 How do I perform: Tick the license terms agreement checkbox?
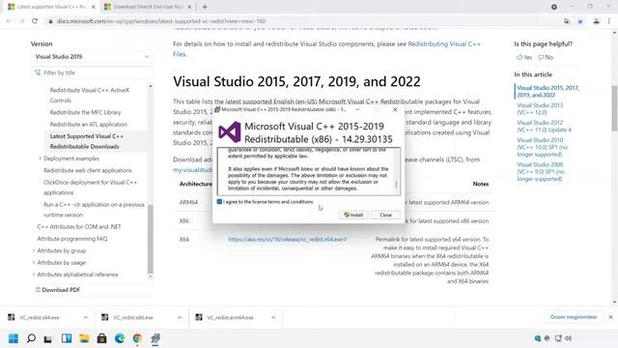pos(219,202)
